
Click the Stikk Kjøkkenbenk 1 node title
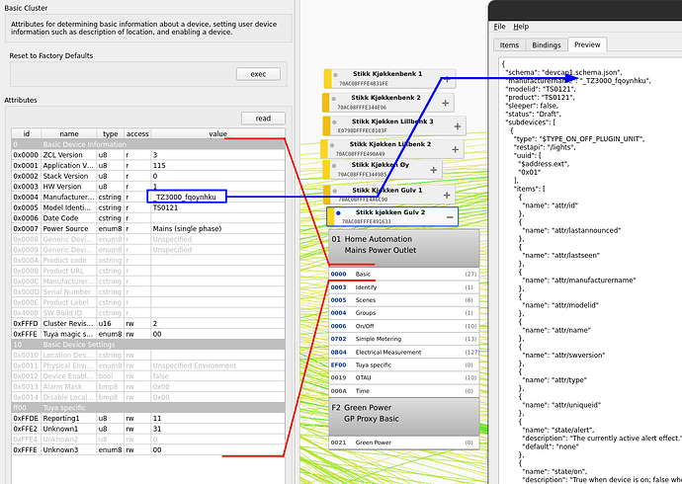(387, 74)
